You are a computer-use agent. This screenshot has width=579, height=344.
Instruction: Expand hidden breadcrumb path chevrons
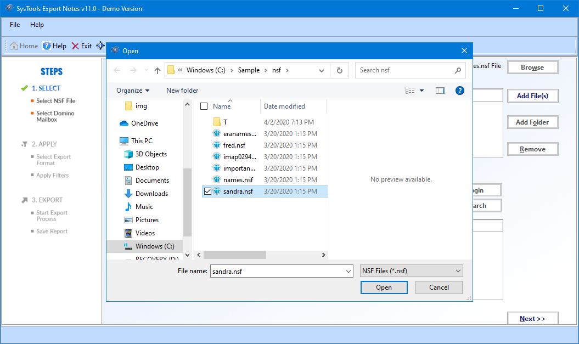point(180,70)
